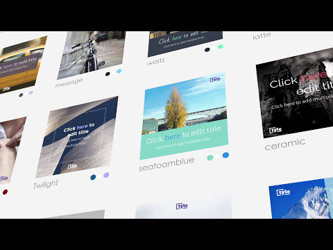Open the snowy mountain blue template
Viewport: 333px width, 250px height.
(x=301, y=199)
